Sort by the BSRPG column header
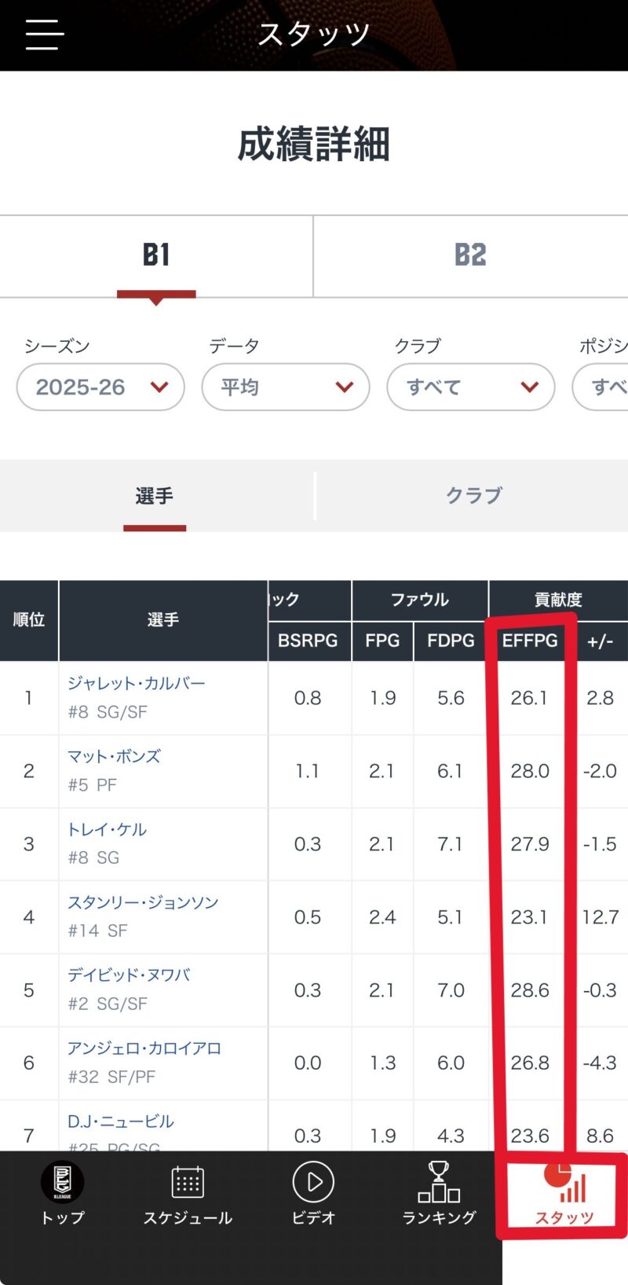628x1285 pixels. pos(308,641)
